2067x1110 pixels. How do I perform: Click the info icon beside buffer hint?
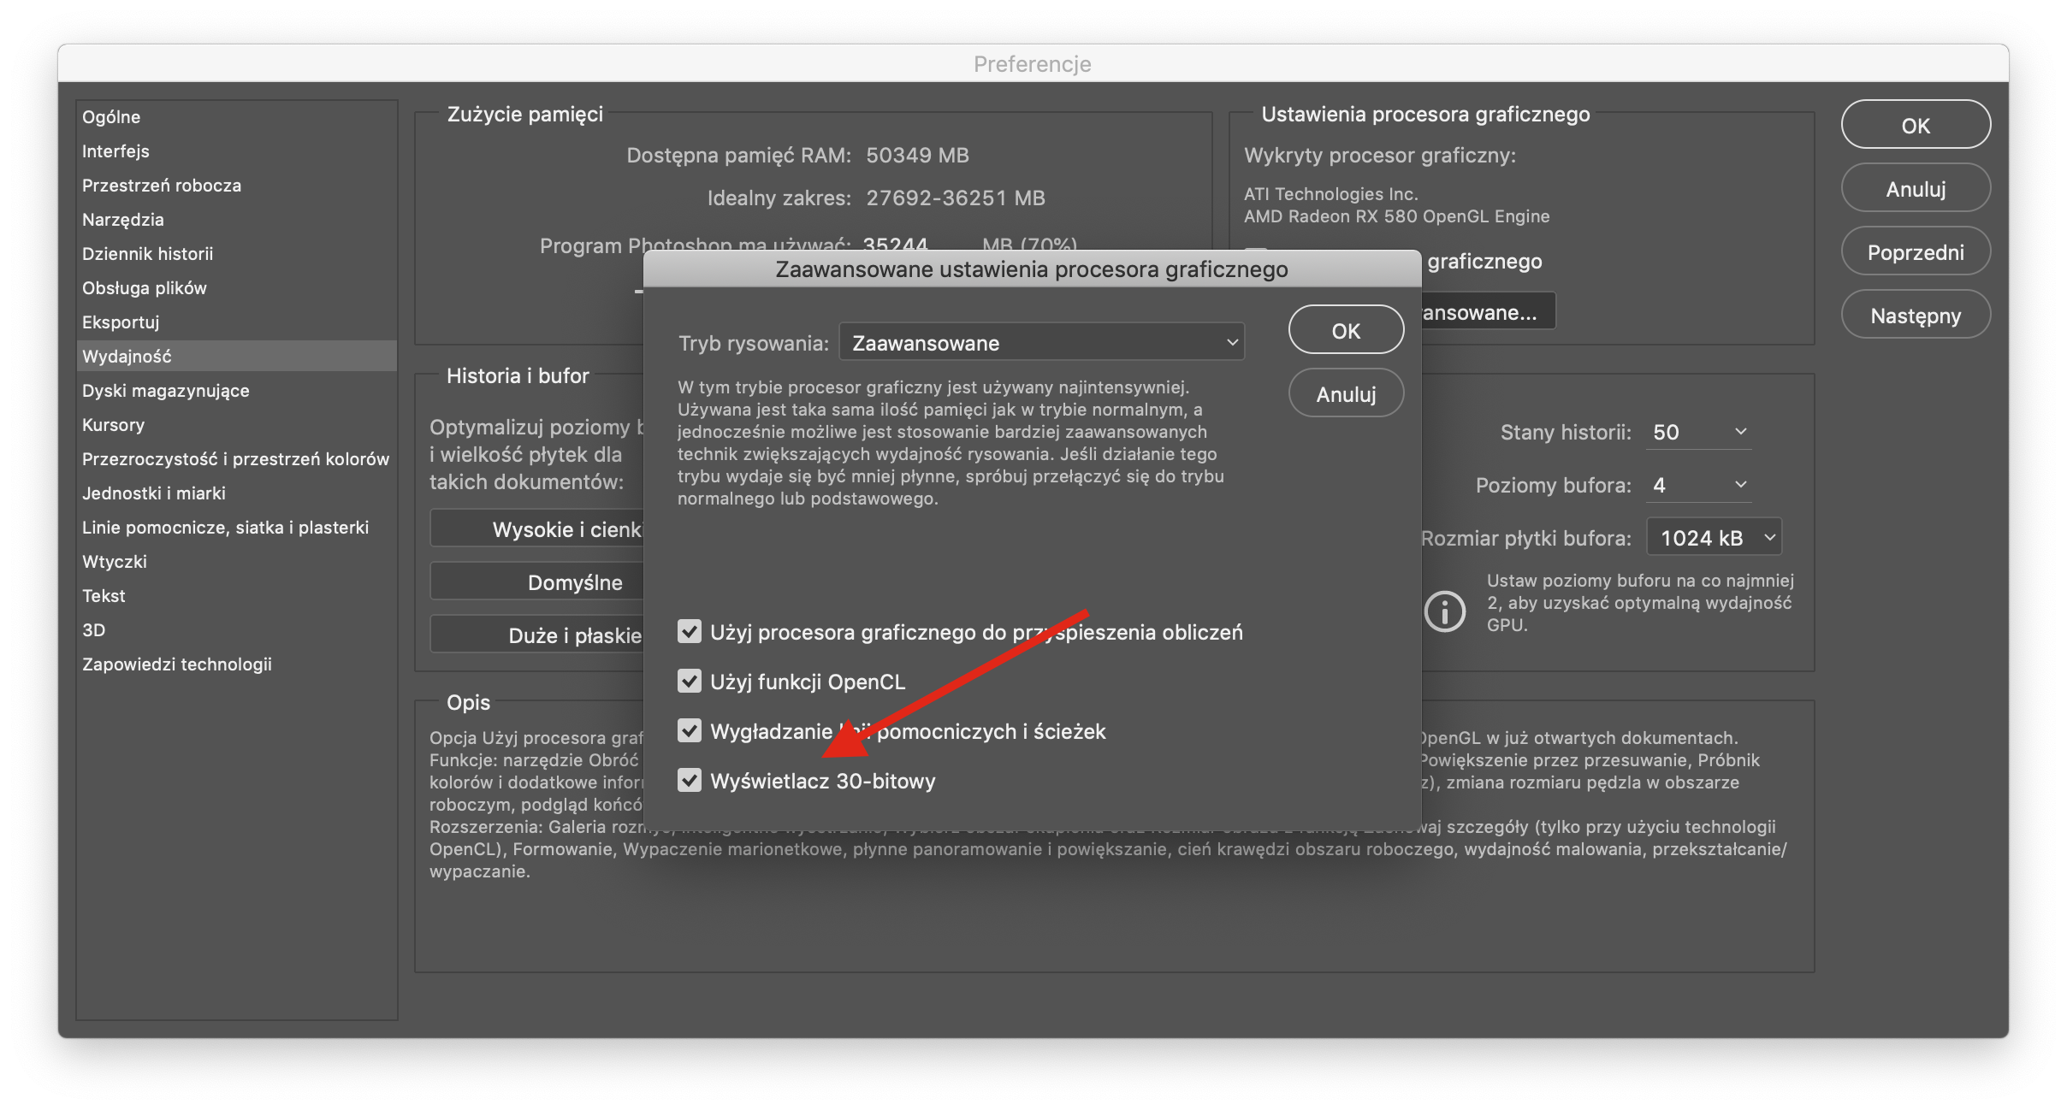(1445, 611)
